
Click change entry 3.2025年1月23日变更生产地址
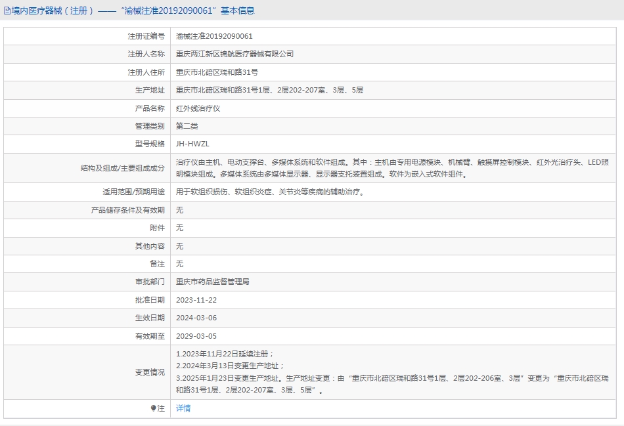pyautogui.click(x=392, y=384)
